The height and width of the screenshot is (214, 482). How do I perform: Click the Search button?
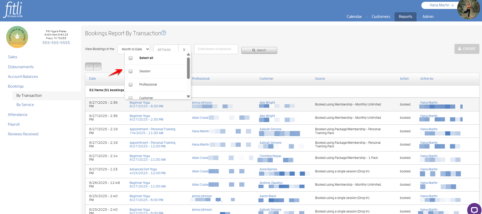click(259, 50)
